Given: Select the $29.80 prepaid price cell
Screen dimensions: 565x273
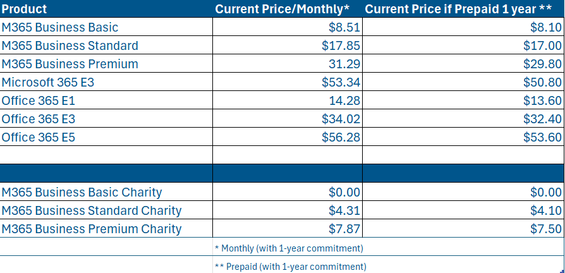Looking at the screenshot, I should (542, 64).
